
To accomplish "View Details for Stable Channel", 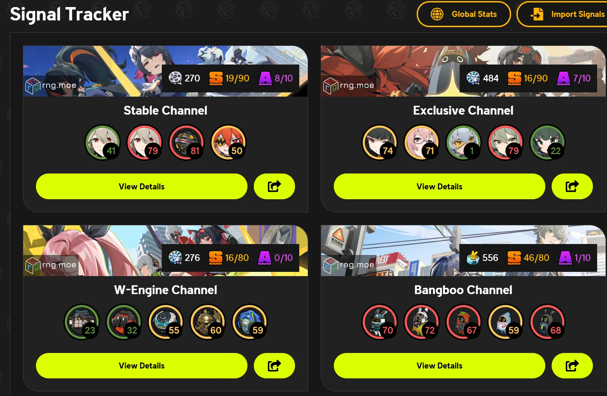I will tap(142, 186).
